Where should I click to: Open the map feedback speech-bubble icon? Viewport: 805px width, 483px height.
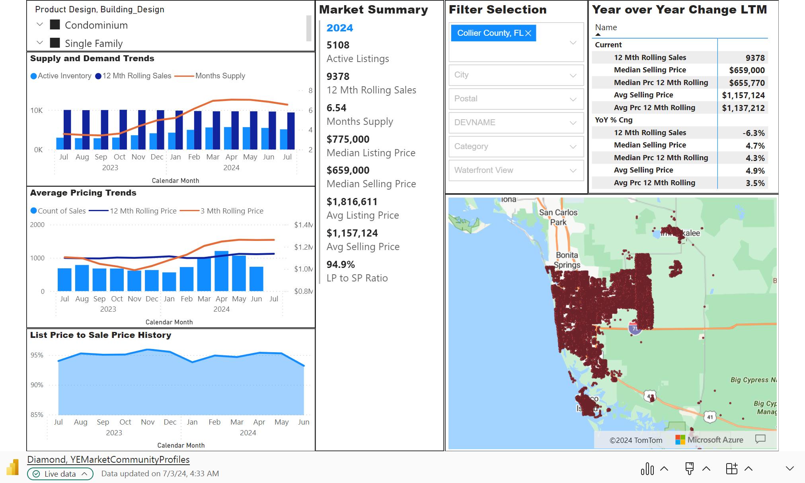[760, 439]
